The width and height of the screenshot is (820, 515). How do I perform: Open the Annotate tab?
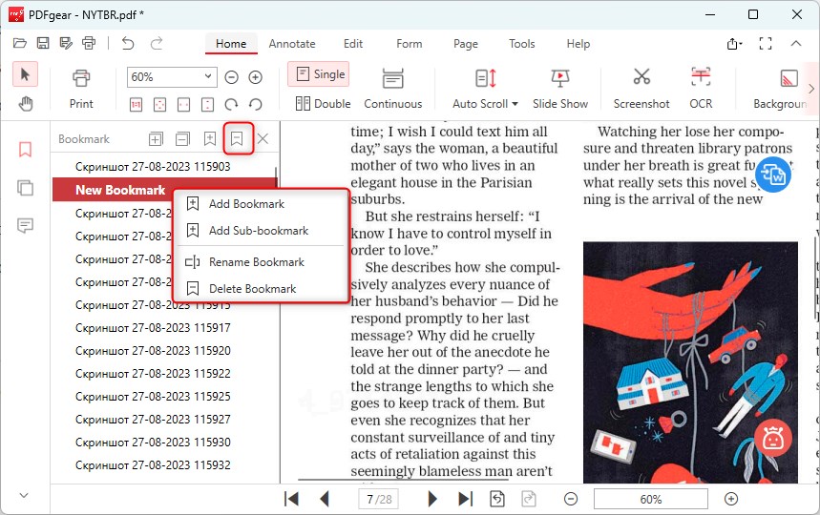(x=291, y=44)
